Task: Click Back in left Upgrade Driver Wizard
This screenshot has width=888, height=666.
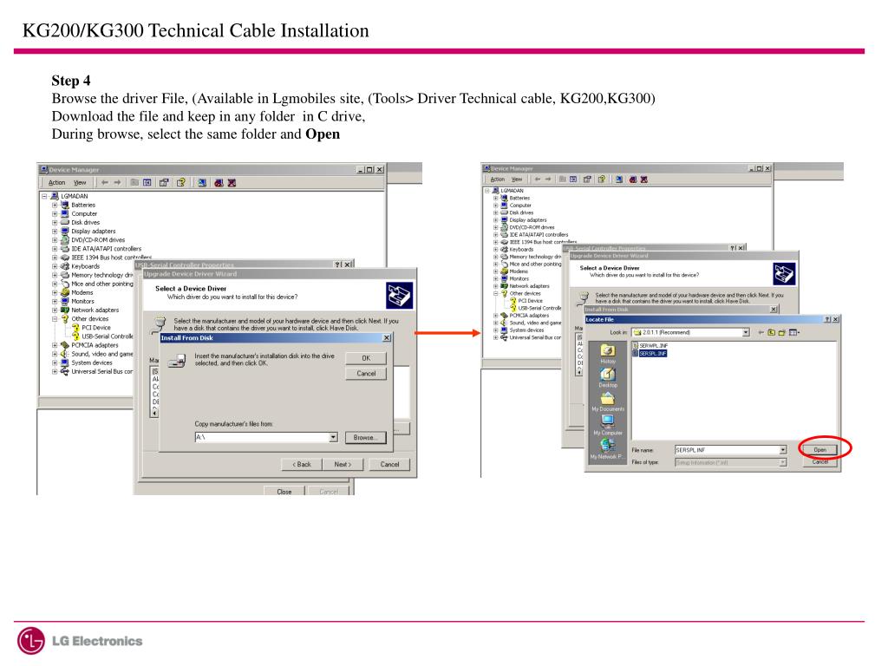Action: (x=302, y=465)
